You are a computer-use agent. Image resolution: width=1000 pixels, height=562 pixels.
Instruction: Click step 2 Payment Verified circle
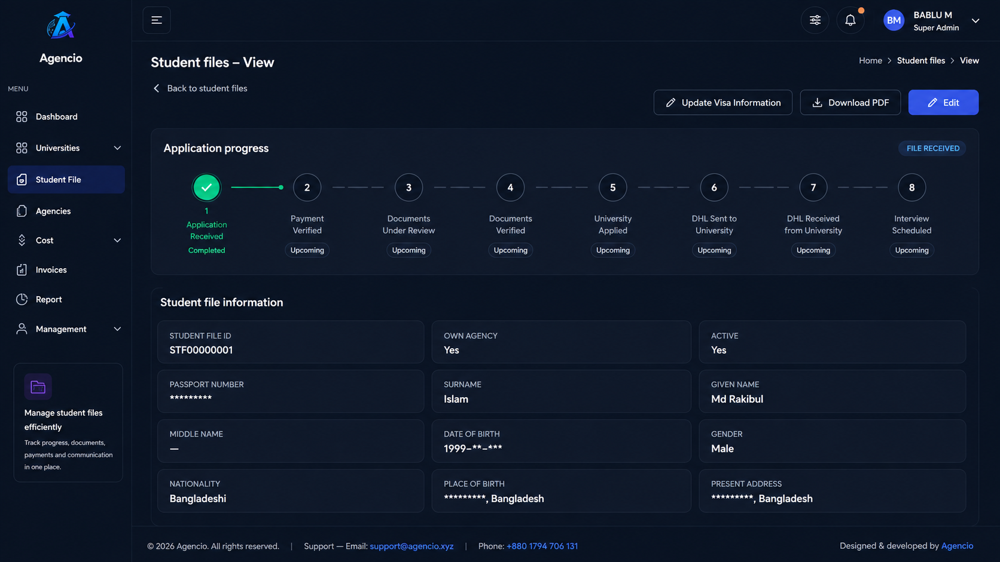click(x=307, y=188)
